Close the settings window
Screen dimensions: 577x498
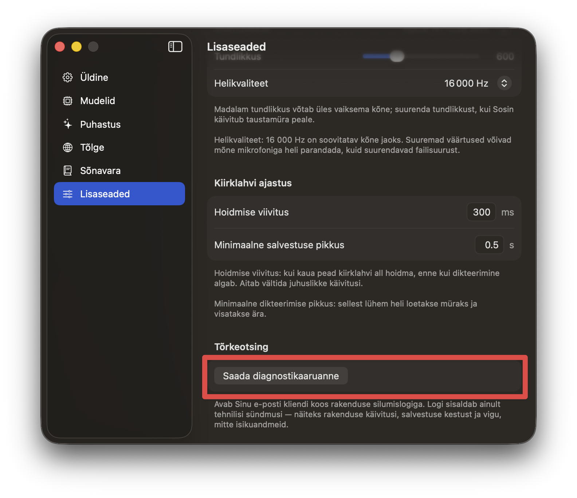60,47
